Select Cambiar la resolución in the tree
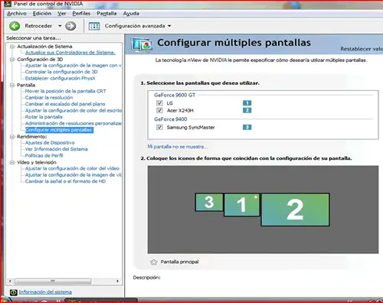 click(49, 98)
